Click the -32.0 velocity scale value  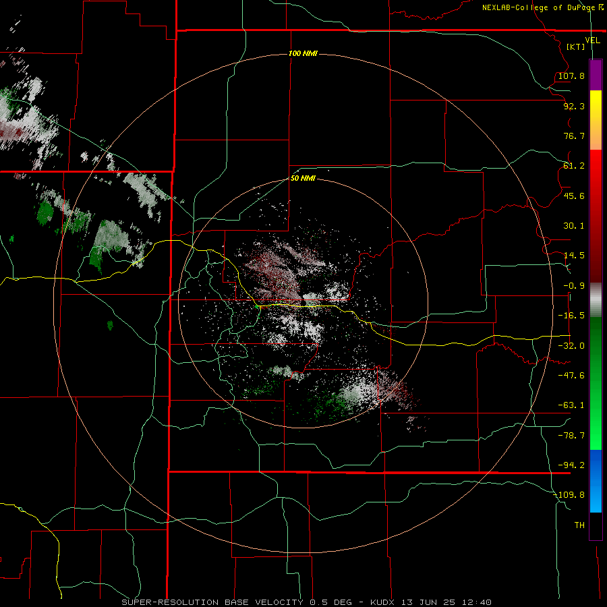[x=571, y=346]
